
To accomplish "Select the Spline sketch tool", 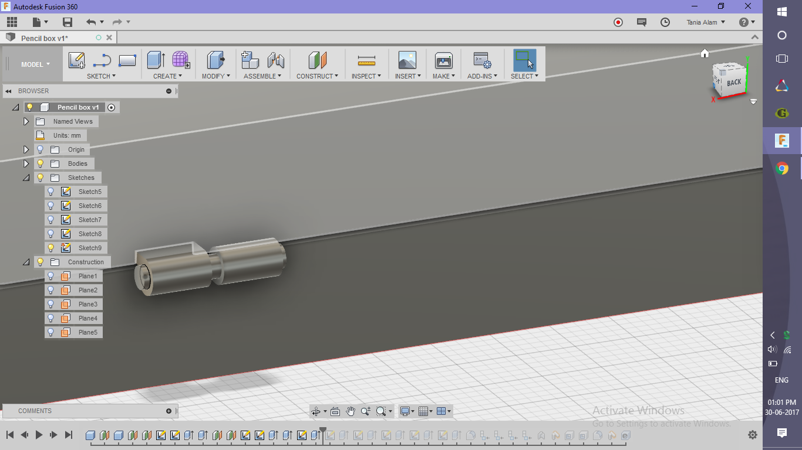I will (102, 60).
